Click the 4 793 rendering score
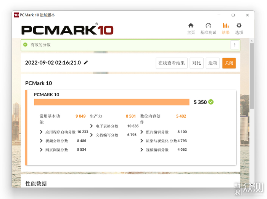 click(182, 141)
